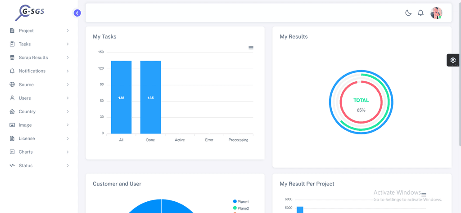Toggle the Plane1 legend blue marker
The image size is (461, 213).
click(x=235, y=202)
